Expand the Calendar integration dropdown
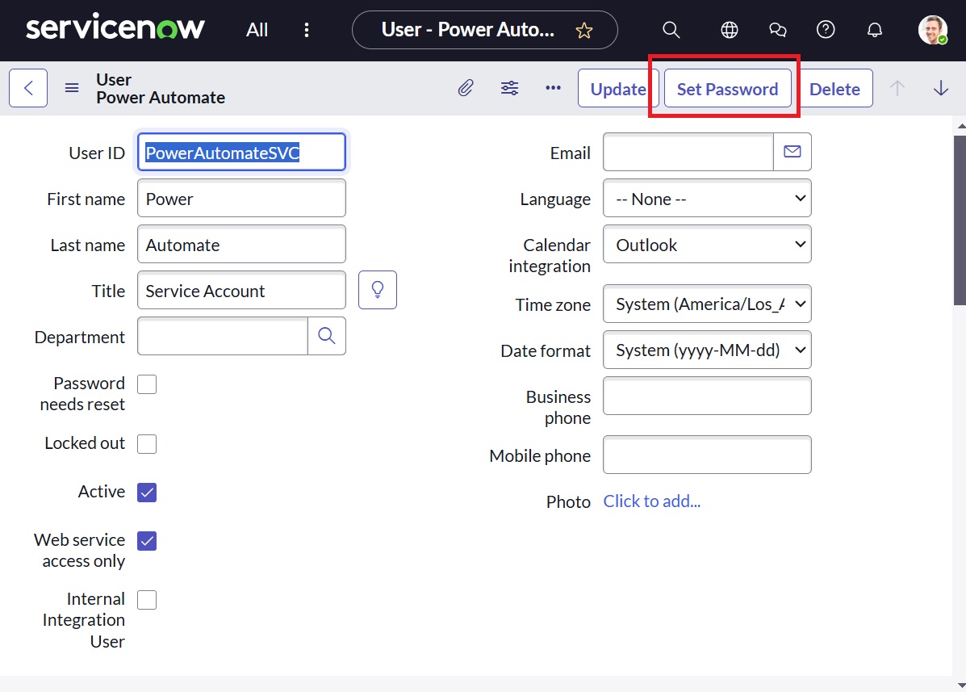This screenshot has width=966, height=692. coord(707,245)
